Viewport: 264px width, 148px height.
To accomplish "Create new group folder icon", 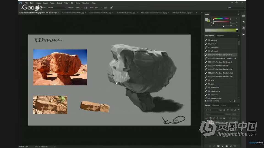I will pyautogui.click(x=227, y=146).
